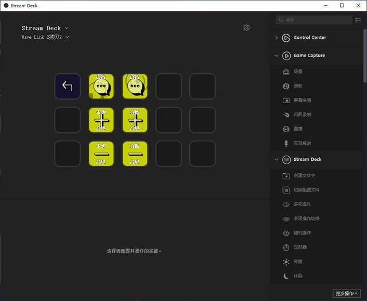The image size is (367, 301).
Task: Toggle the action list view icon
Action: pyautogui.click(x=358, y=21)
